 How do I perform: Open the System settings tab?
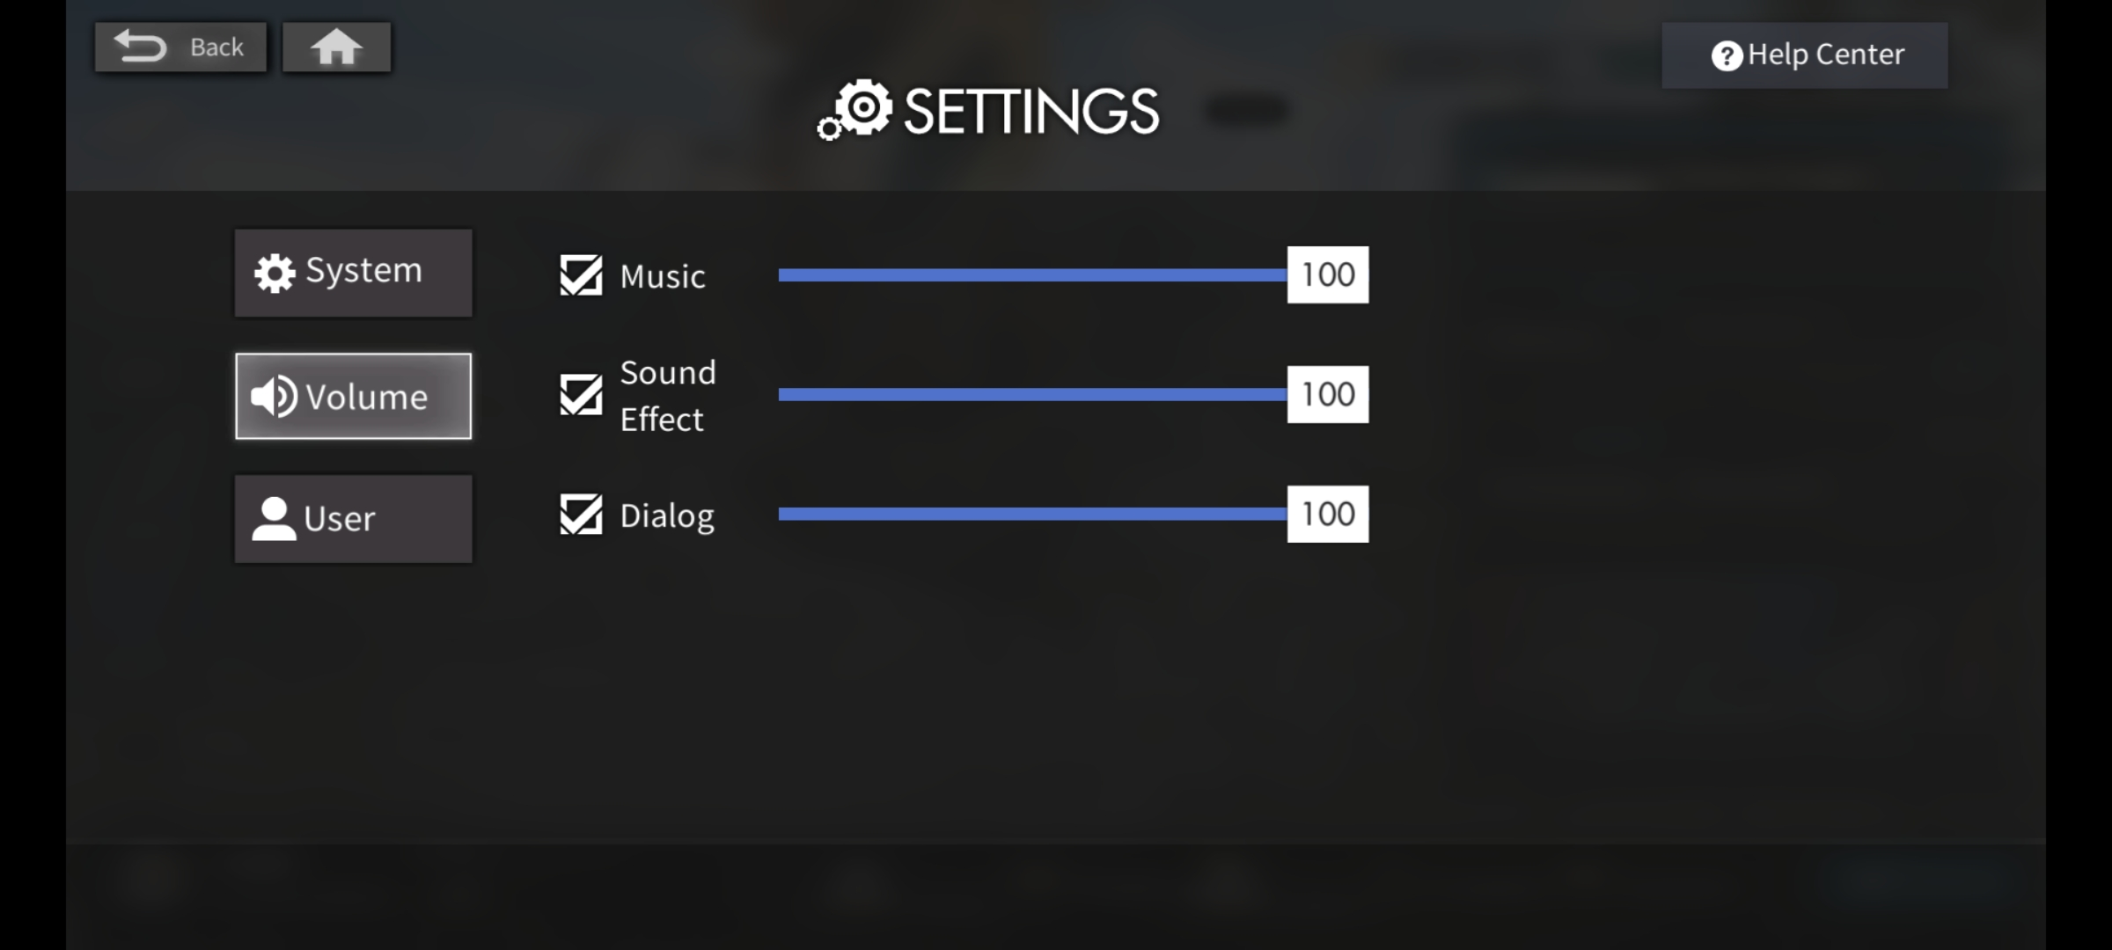[353, 273]
